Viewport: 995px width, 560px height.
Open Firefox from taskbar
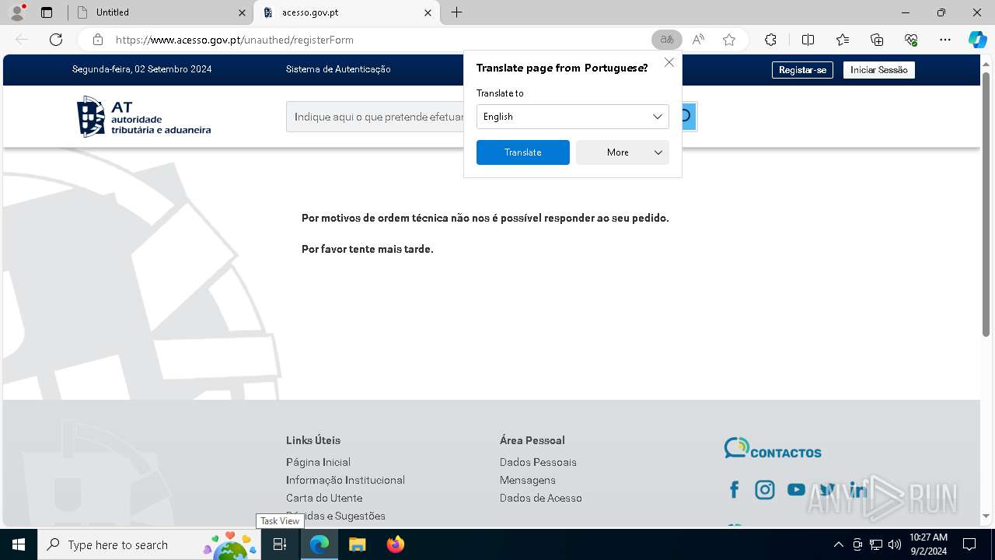tap(396, 544)
